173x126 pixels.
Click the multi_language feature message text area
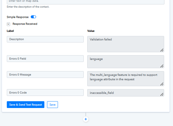(126, 79)
